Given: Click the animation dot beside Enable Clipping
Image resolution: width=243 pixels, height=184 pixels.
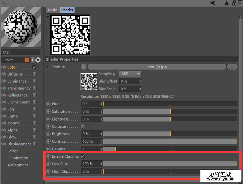Looking at the screenshot, I should click(48, 156).
